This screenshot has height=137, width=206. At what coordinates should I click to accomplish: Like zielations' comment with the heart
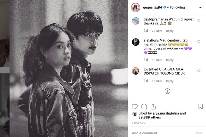199,42
